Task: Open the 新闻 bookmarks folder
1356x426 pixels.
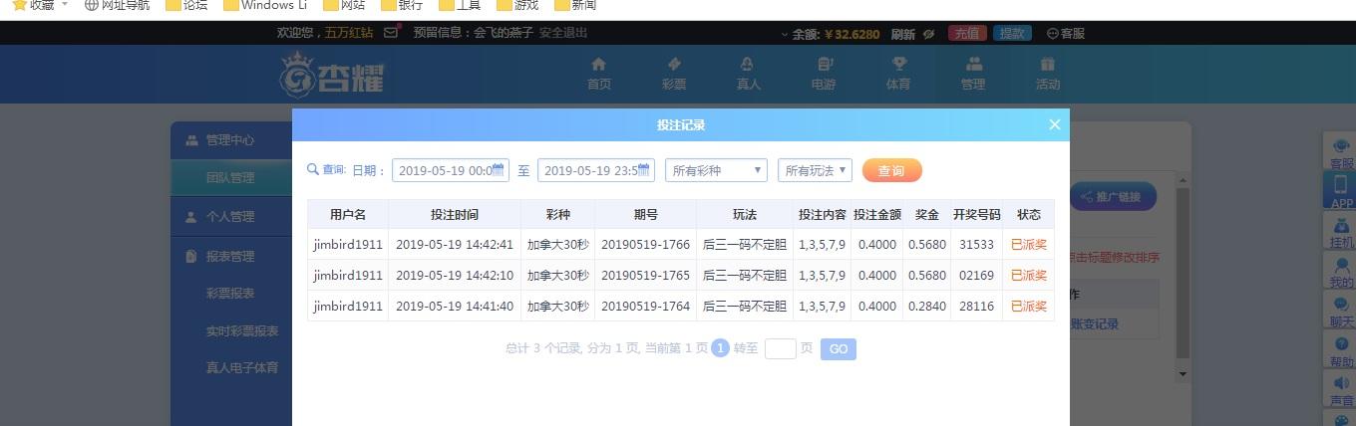Action: pos(574,5)
